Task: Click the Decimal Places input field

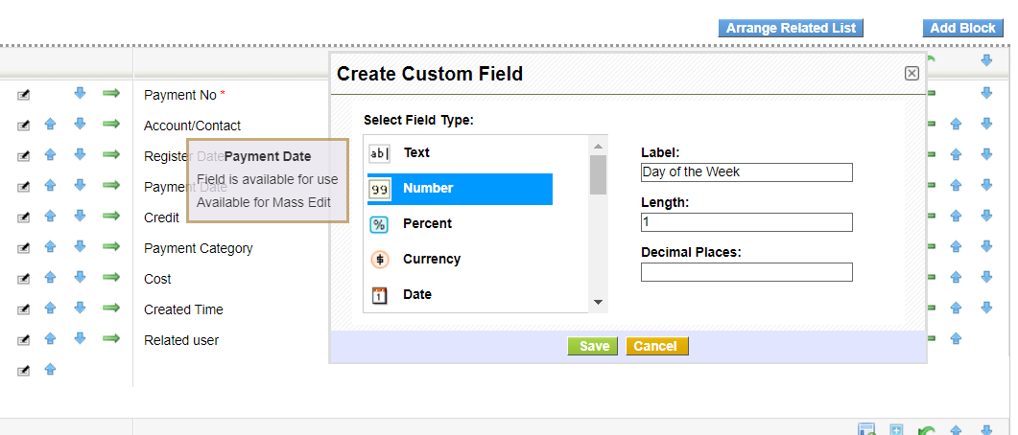Action: click(x=746, y=272)
